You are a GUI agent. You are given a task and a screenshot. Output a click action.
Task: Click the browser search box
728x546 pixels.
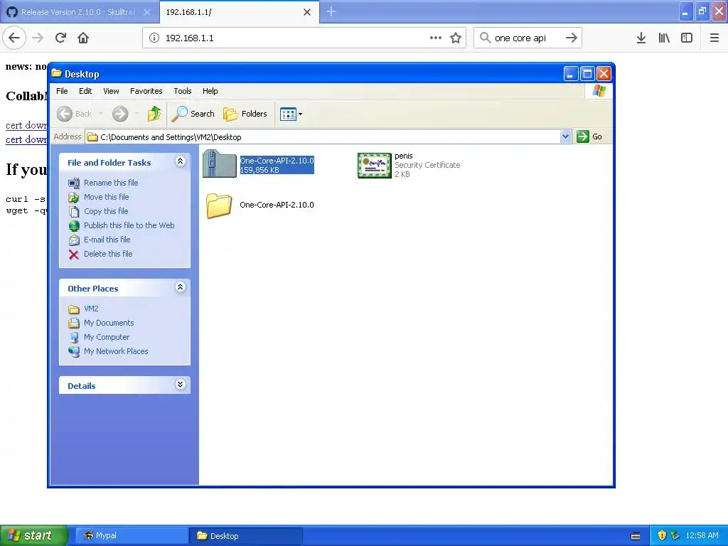pyautogui.click(x=528, y=38)
